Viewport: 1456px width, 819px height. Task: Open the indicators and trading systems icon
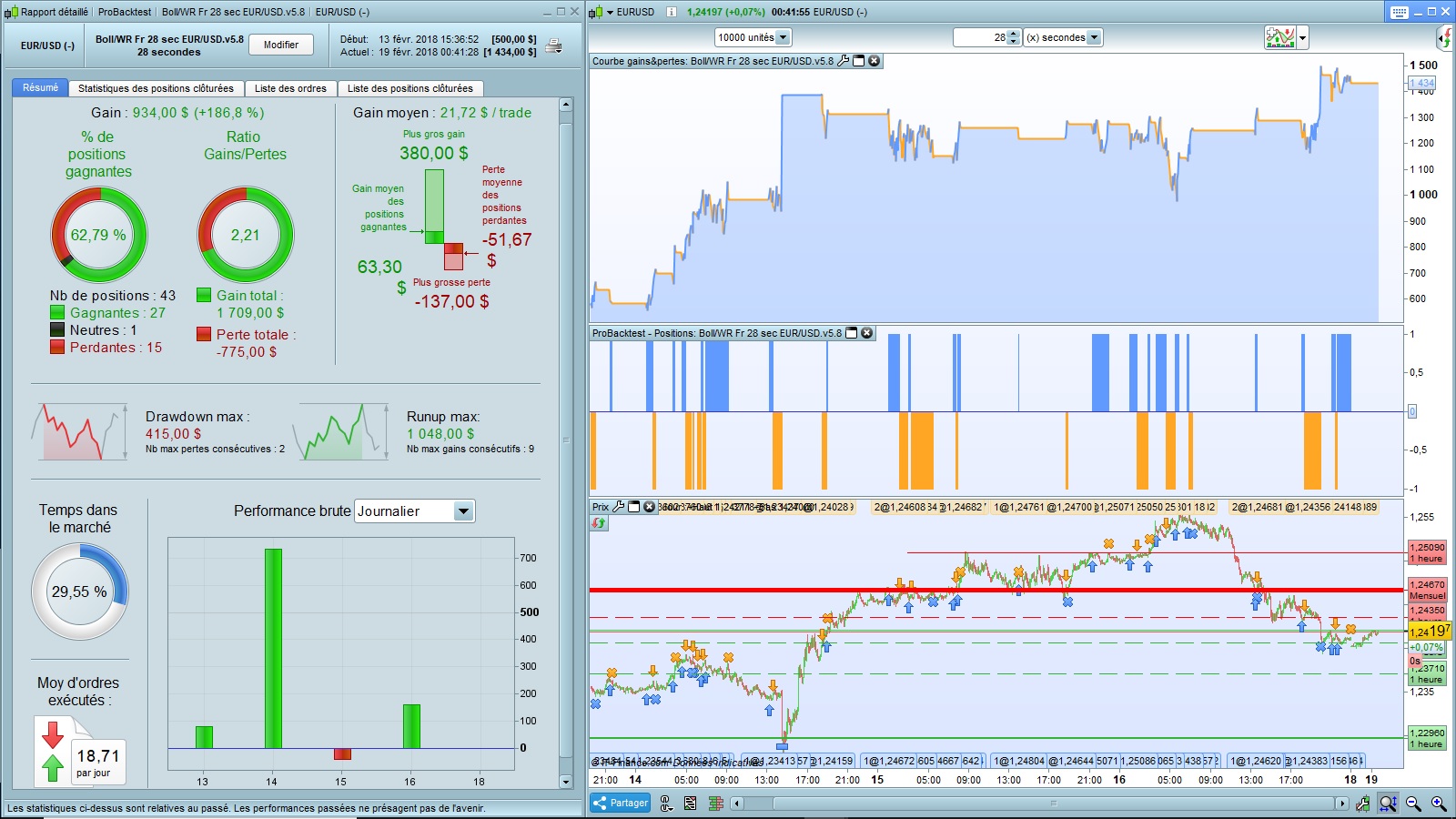coord(1279,37)
